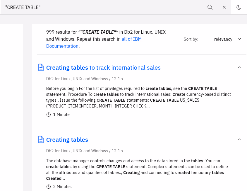Image resolution: width=247 pixels, height=191 pixels.
Task: Collapse the Creating tables result chevron
Action: point(239,139)
